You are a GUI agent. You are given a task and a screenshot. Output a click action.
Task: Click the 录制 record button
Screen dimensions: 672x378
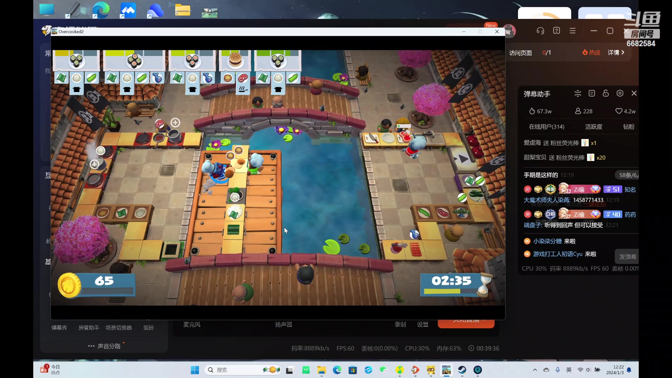click(400, 324)
